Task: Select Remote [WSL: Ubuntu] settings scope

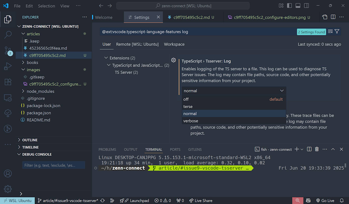Action: [137, 44]
